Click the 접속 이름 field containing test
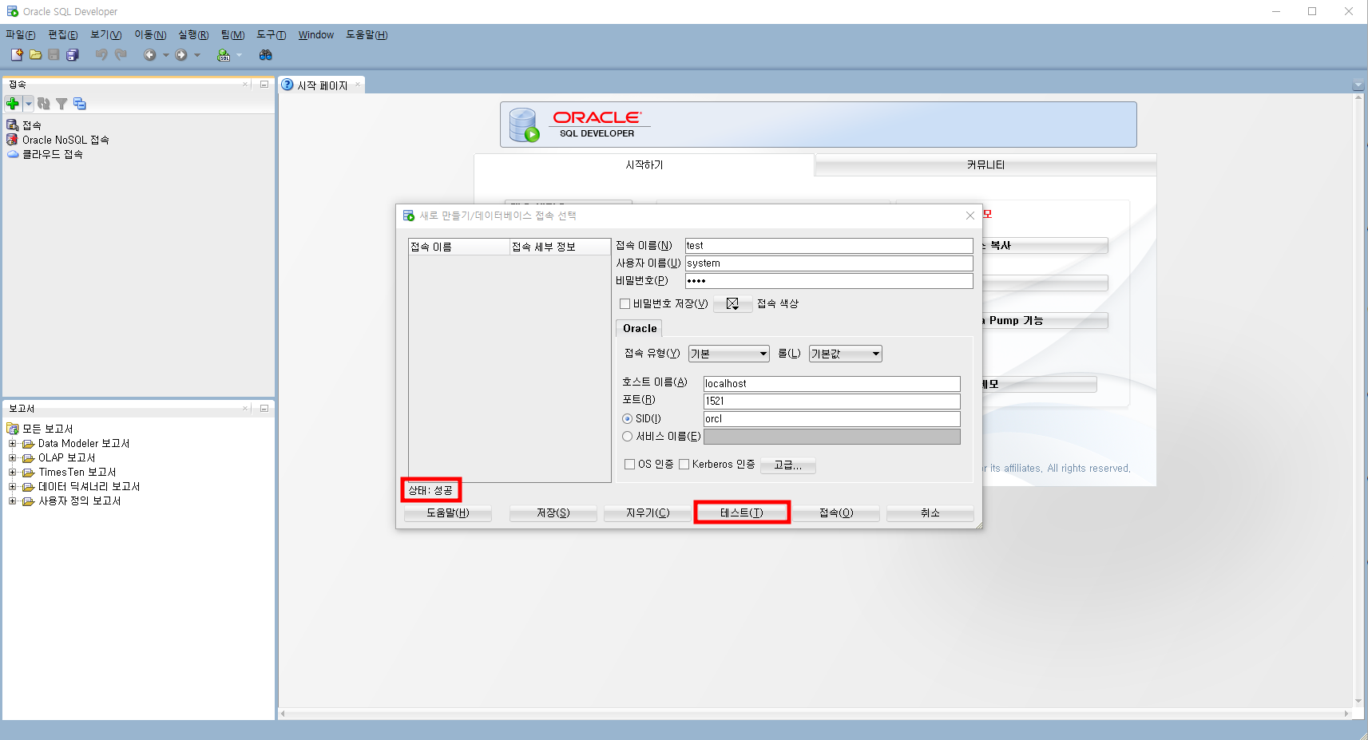The width and height of the screenshot is (1368, 740). click(829, 246)
